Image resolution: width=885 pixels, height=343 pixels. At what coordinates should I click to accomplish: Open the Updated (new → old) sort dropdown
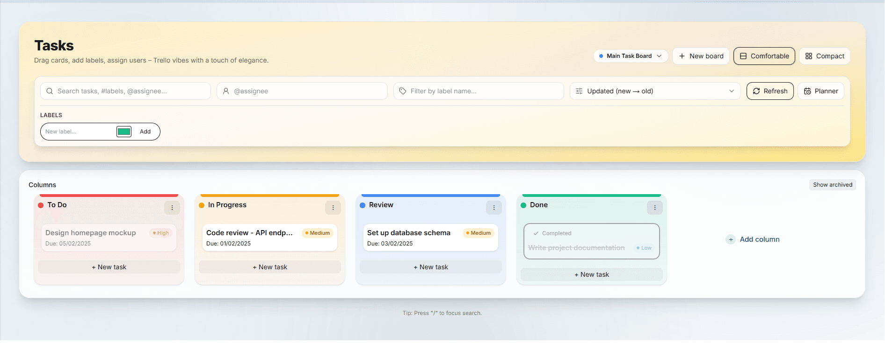coord(655,91)
